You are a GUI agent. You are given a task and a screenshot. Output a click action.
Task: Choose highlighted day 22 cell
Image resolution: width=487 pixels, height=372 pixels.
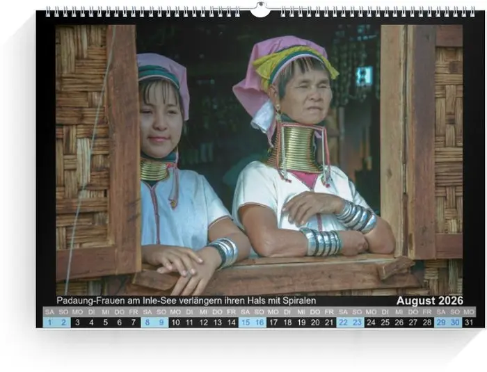(x=343, y=323)
